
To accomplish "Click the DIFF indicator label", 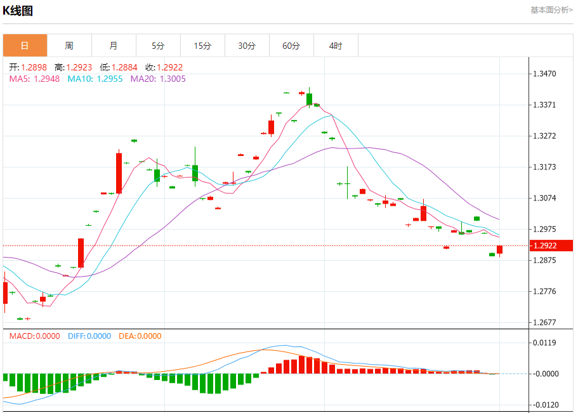I will click(89, 336).
